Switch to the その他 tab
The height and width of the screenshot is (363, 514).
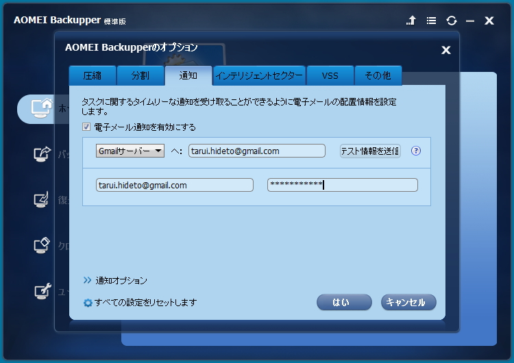(378, 75)
